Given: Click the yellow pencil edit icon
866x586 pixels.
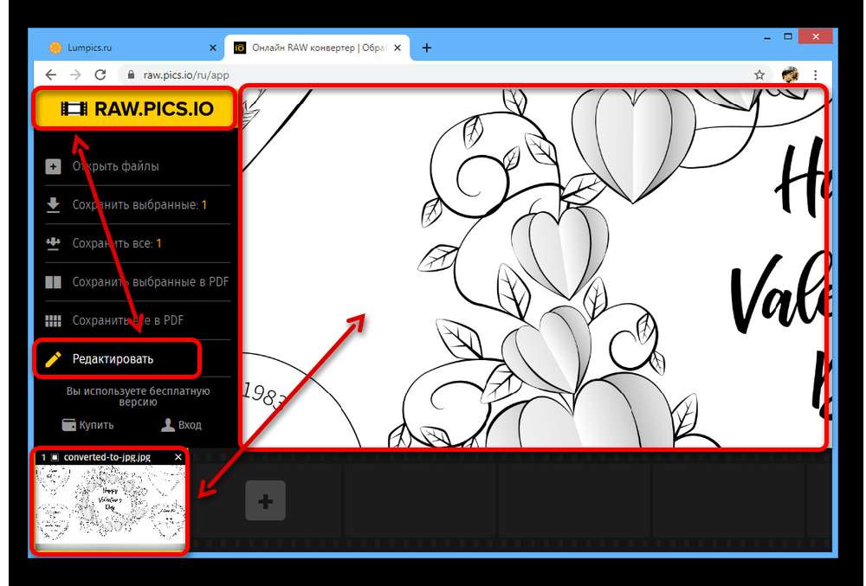Looking at the screenshot, I should click(53, 359).
